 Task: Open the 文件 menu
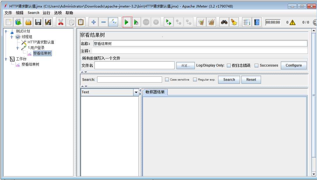click(x=8, y=13)
